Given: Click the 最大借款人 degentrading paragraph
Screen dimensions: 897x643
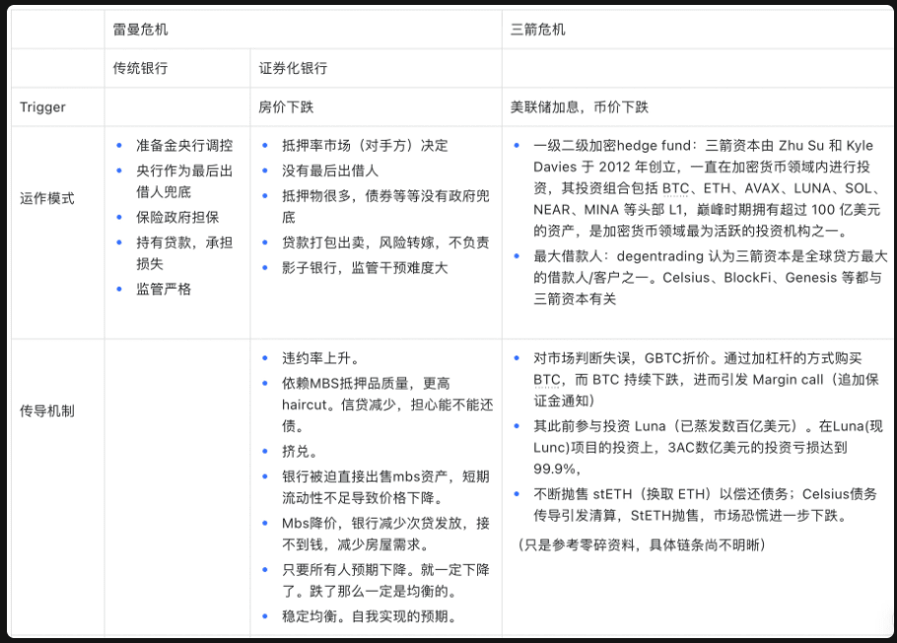Looking at the screenshot, I should tap(710, 278).
